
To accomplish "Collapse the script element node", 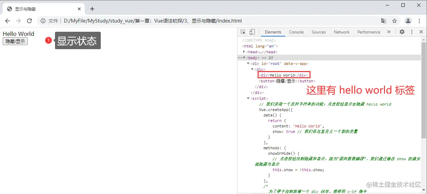I will click(248, 98).
